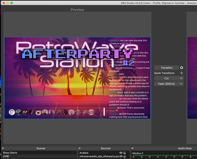Hide the retrowaveradio_obs_afterparty.png source

click(121, 156)
